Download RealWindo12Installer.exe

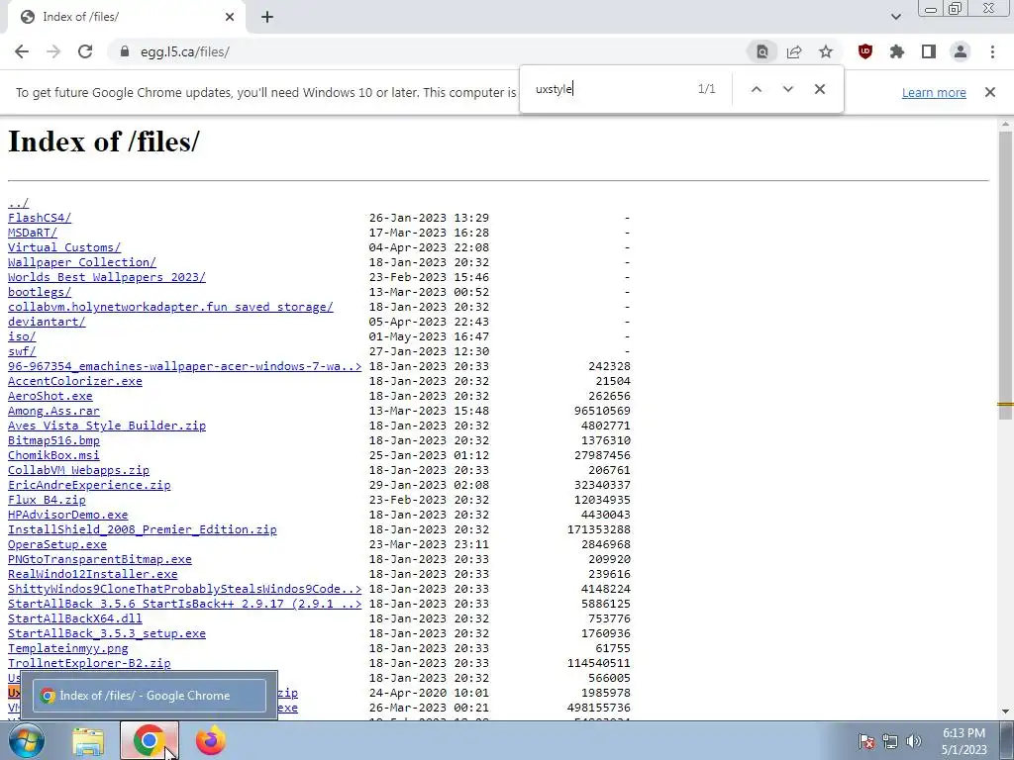click(x=92, y=575)
